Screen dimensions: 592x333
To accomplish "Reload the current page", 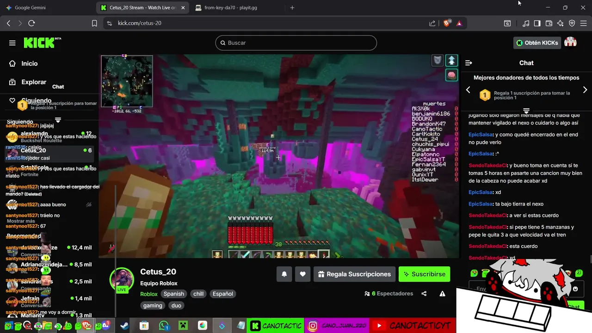I will [31, 23].
